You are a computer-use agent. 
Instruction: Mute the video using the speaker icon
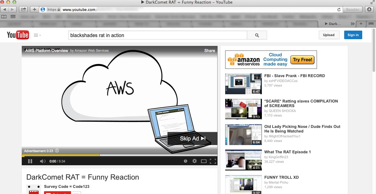click(43, 161)
